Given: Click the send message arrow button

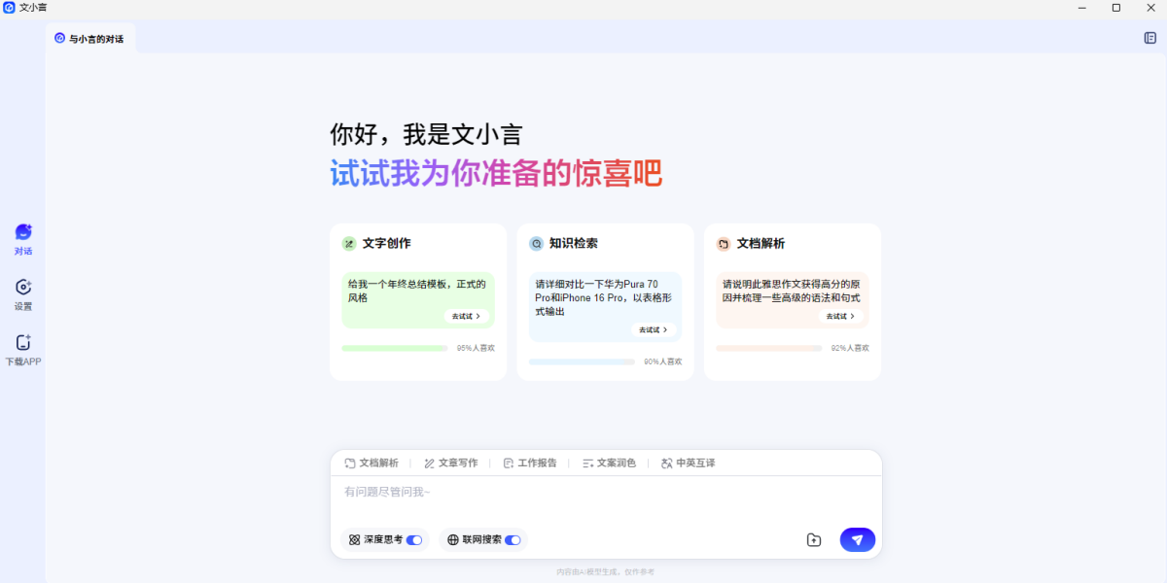Looking at the screenshot, I should coord(857,539).
